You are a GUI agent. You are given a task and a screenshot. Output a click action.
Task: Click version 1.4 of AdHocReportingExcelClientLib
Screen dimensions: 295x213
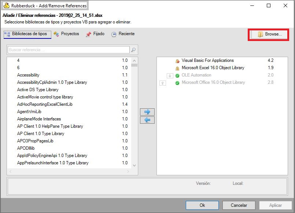point(125,104)
